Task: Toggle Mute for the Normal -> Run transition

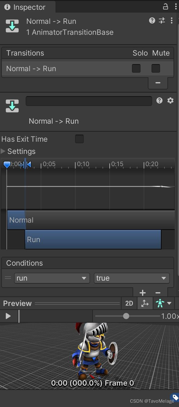Action: (x=155, y=68)
